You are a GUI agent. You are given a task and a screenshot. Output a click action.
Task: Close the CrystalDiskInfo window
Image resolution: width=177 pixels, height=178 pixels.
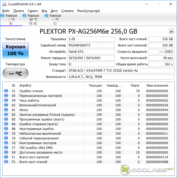coord(171,4)
